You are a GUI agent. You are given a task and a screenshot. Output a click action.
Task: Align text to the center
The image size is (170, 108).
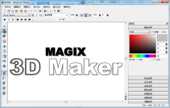pyautogui.click(x=86, y=15)
